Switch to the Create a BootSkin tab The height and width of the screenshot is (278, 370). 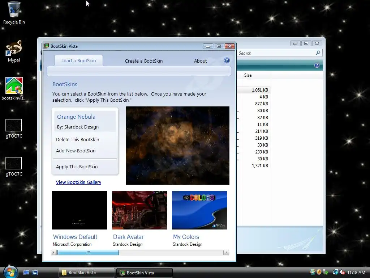144,61
